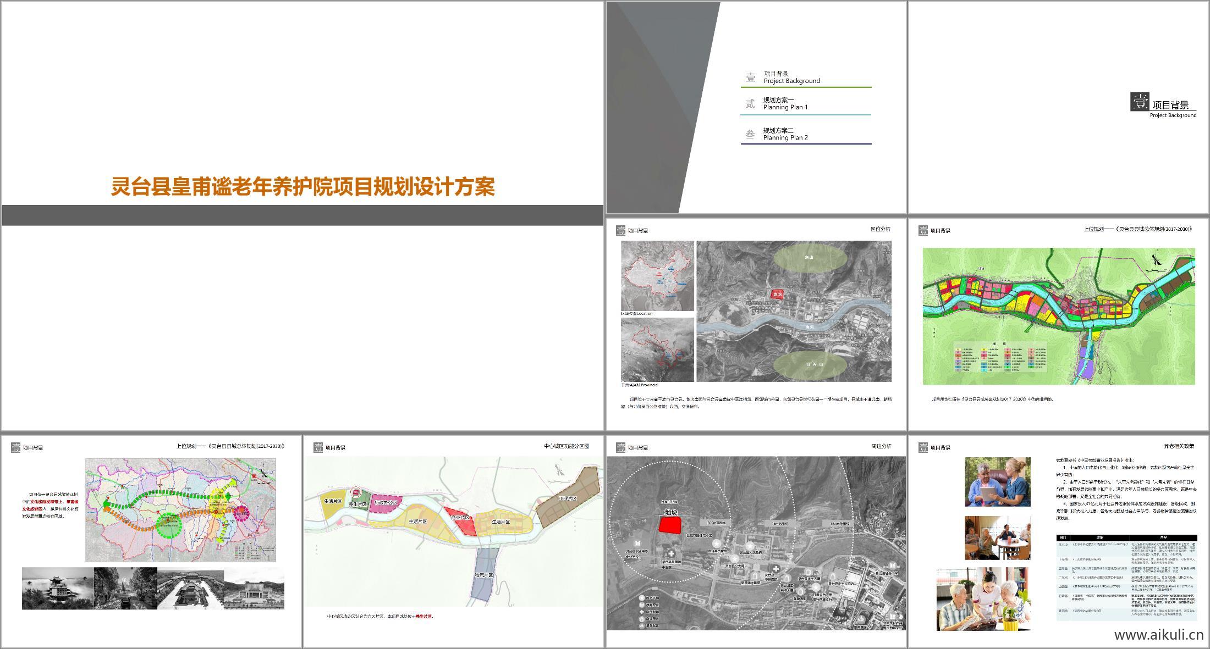Click the school building icon above 灵台县职业中等专业学校

pos(637,543)
